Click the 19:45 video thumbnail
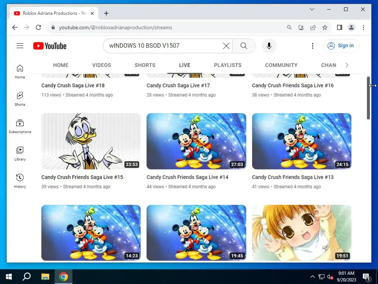The image size is (378, 284). click(196, 233)
